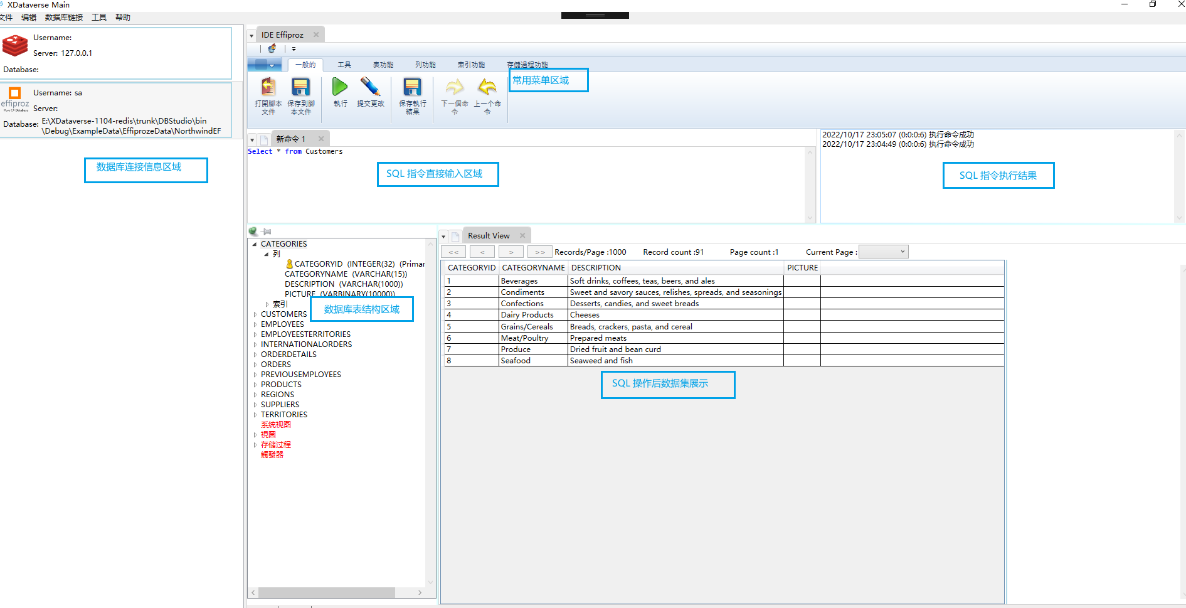Run the query with green Execute (執行) icon
The width and height of the screenshot is (1186, 608).
[x=340, y=88]
